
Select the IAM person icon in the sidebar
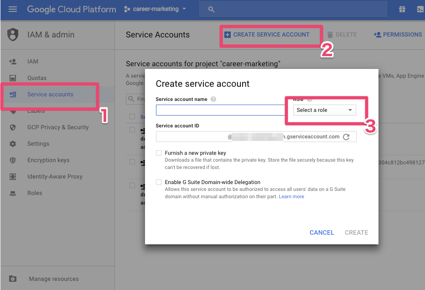pos(12,61)
